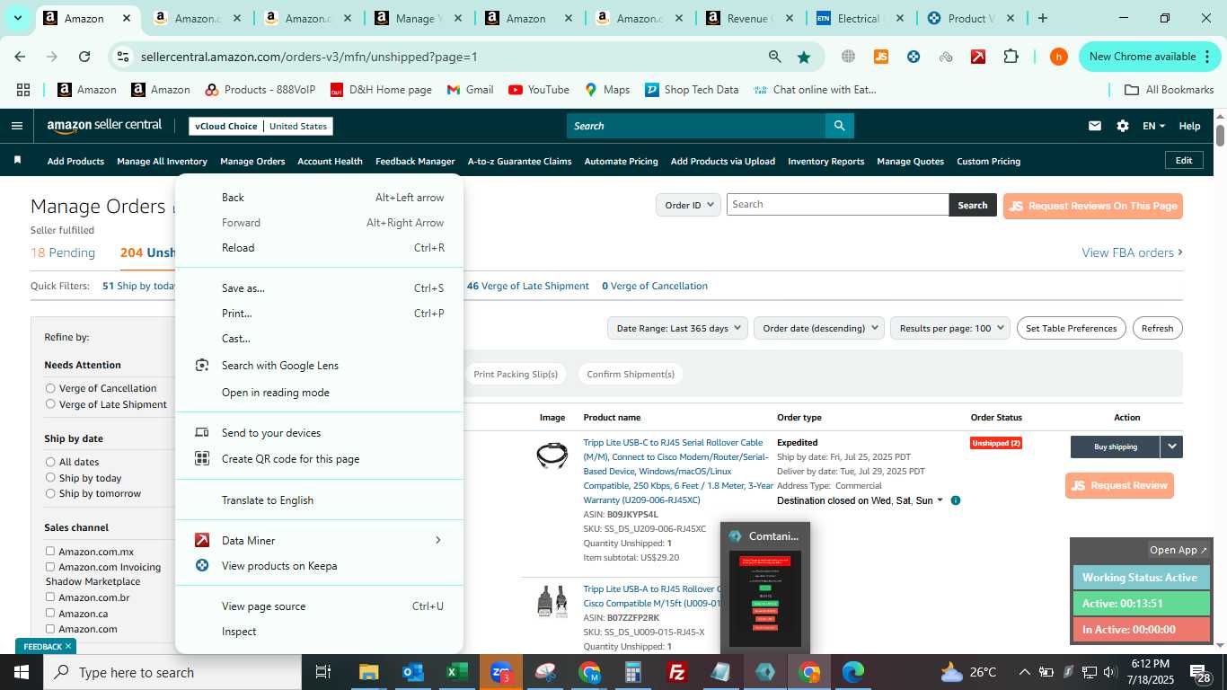This screenshot has width=1227, height=690.
Task: Open a new browser tab
Action: (x=1042, y=18)
